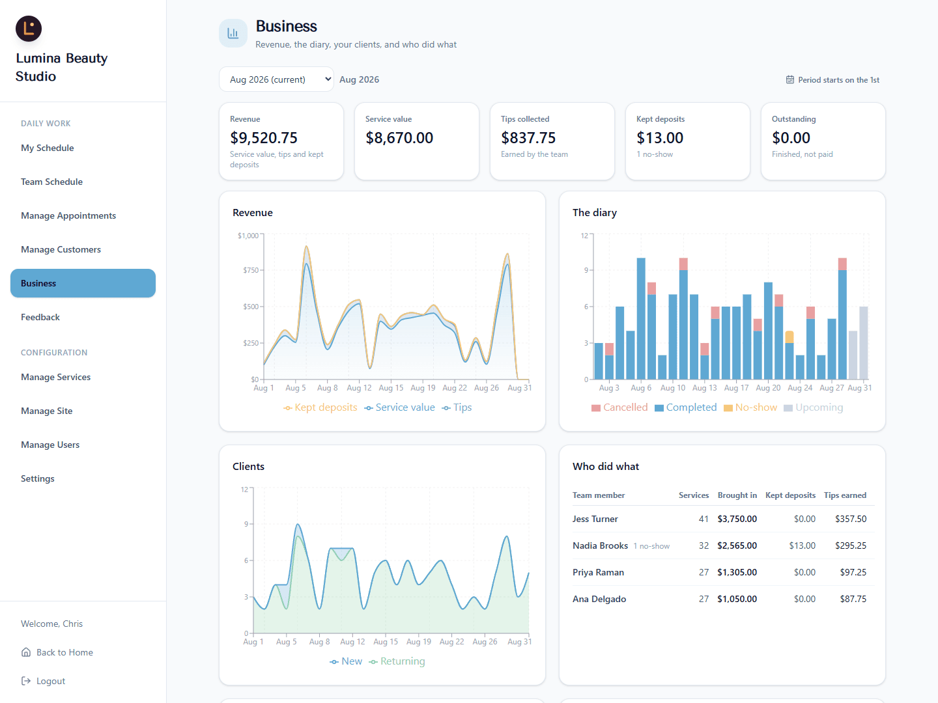Open Team Schedule in sidebar
The image size is (938, 703).
click(x=83, y=182)
